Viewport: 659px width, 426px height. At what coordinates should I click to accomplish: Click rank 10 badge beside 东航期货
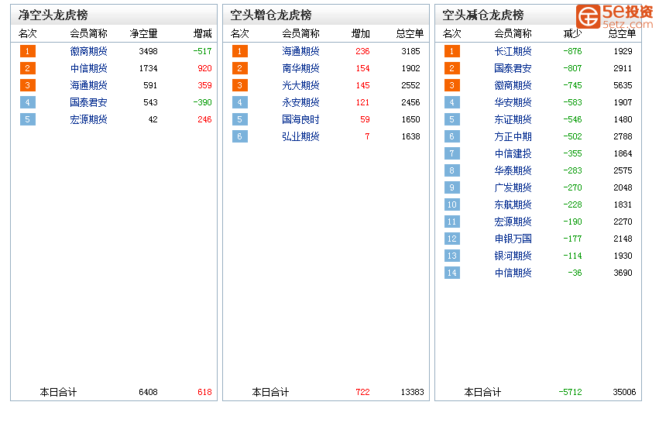pos(452,204)
